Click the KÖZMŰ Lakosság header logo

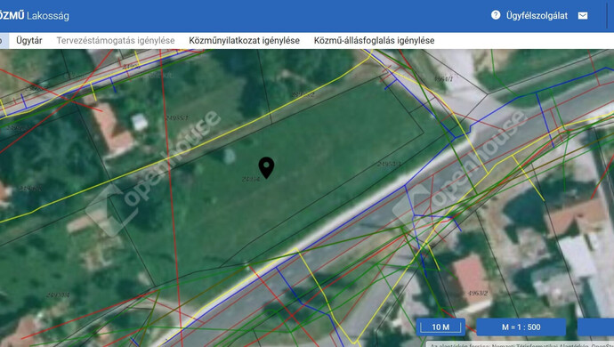(x=34, y=16)
